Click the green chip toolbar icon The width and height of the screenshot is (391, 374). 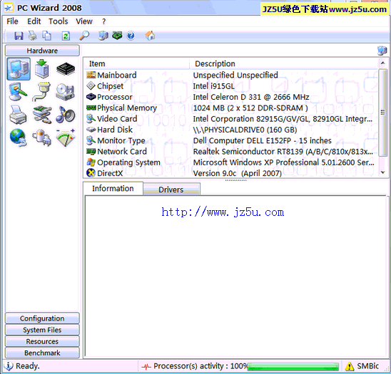click(x=117, y=36)
